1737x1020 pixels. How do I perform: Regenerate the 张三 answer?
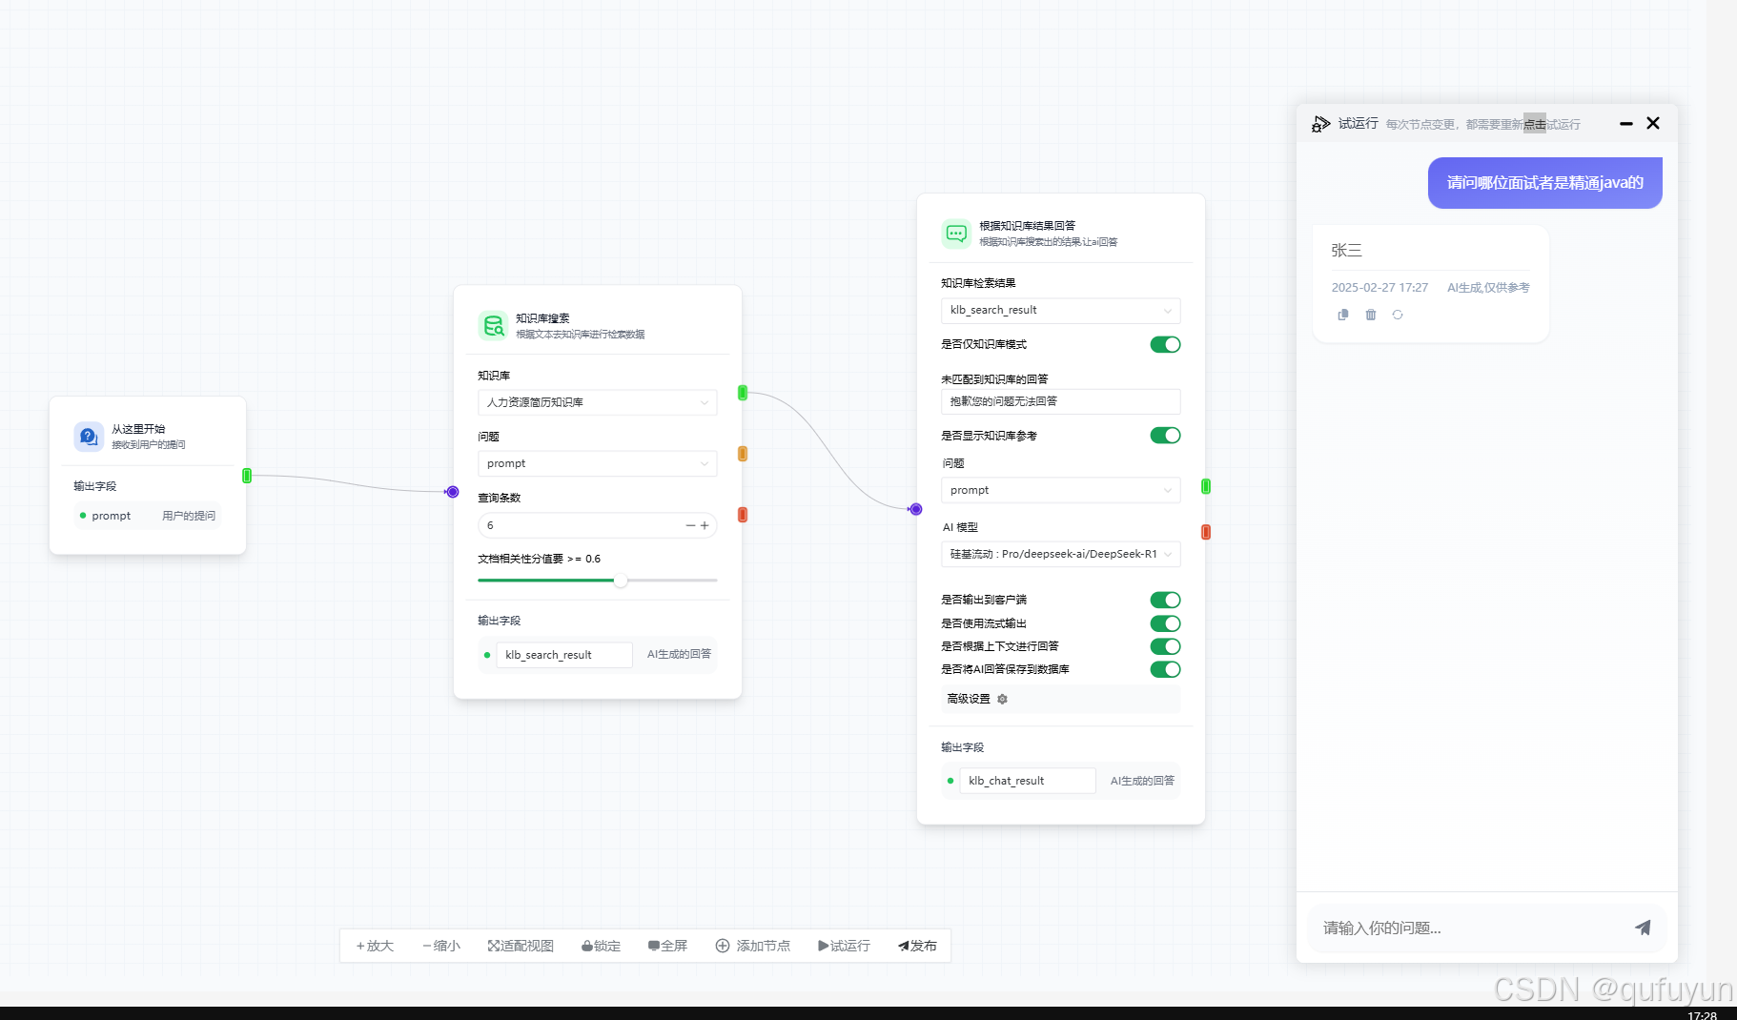(1398, 315)
